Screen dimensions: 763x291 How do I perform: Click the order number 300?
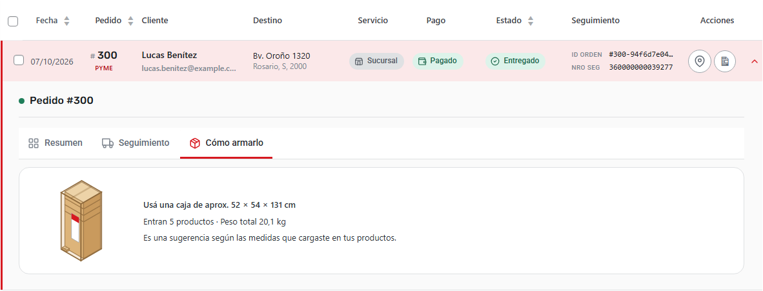pos(107,55)
